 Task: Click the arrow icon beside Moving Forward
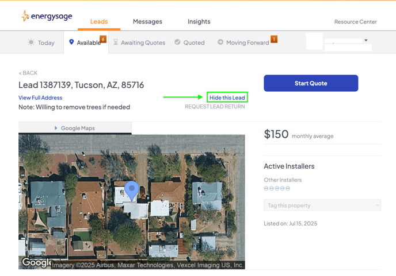[x=220, y=42]
